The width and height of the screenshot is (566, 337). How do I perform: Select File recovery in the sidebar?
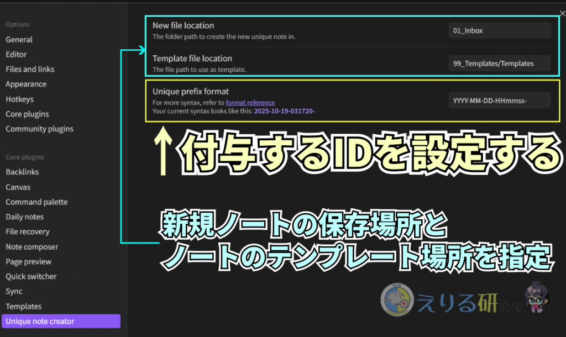click(x=28, y=232)
